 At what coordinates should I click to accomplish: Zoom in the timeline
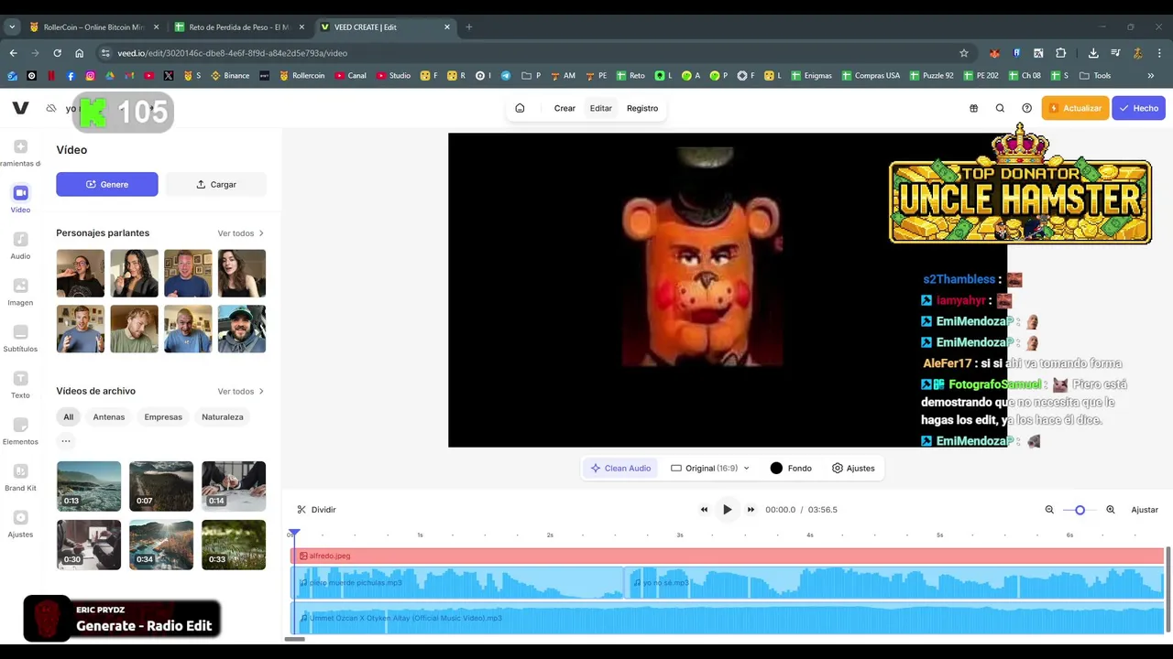(1110, 510)
